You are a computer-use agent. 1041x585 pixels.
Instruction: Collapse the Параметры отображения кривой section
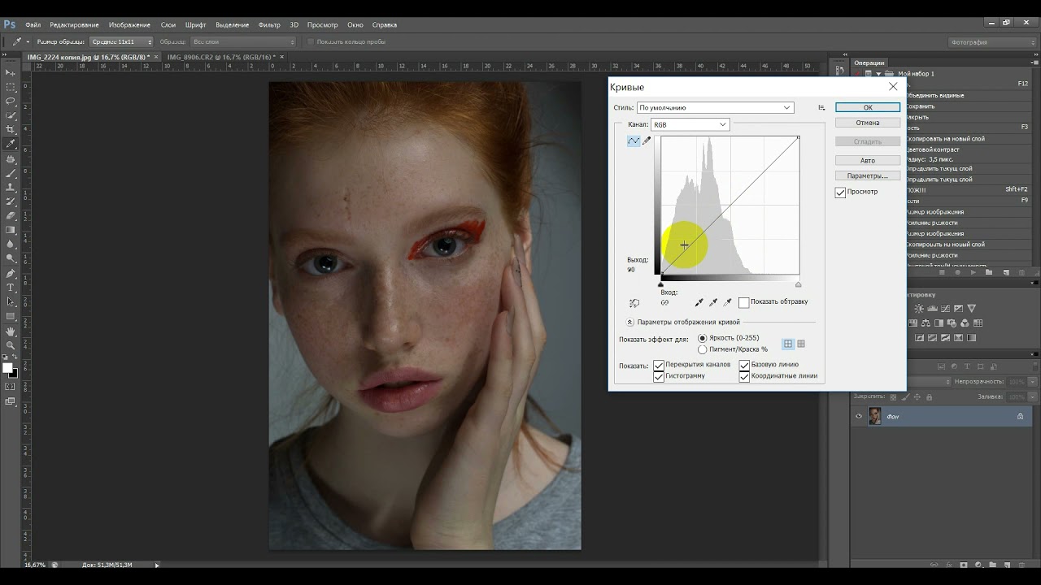630,322
